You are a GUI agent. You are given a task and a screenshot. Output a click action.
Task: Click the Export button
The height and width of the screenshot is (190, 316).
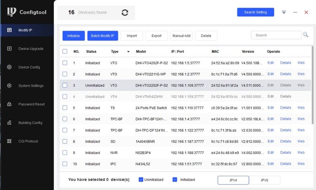click(157, 36)
